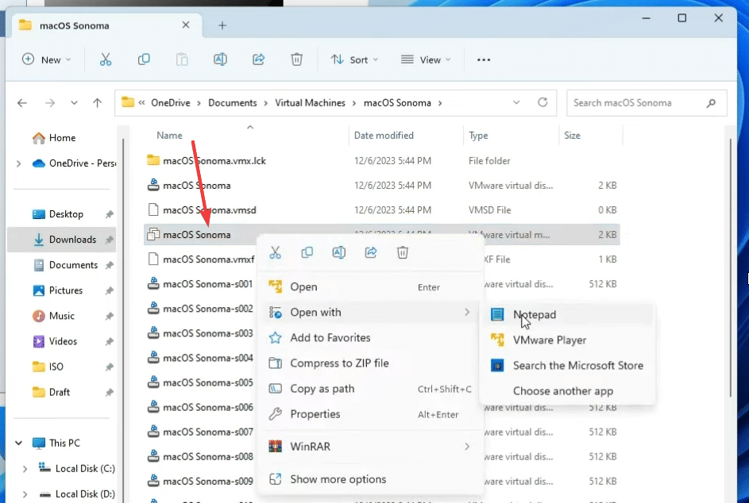749x503 pixels.
Task: Click the pin icon next to ISO
Action: 110,367
